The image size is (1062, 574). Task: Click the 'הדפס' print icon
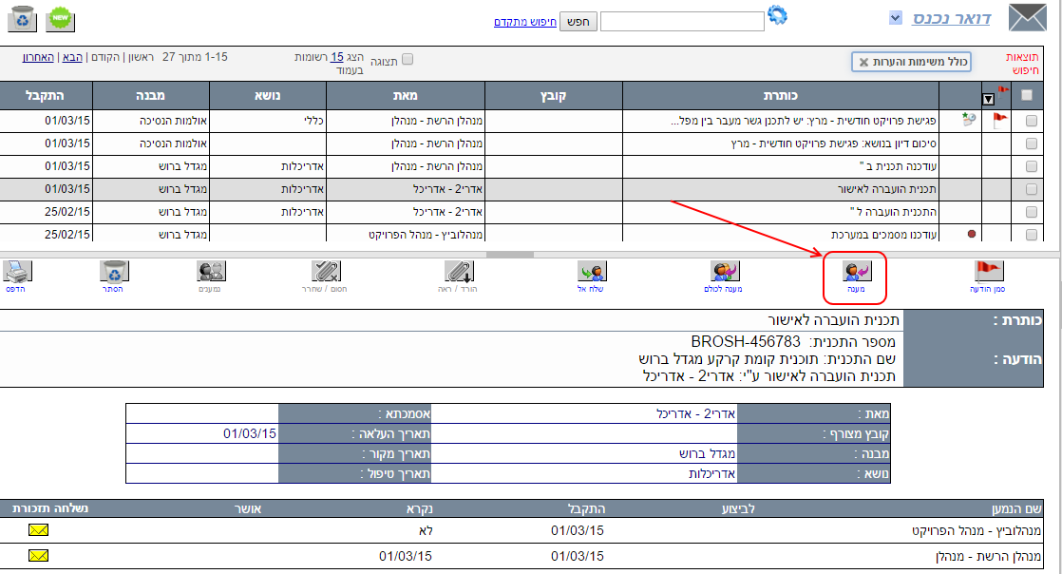(17, 272)
